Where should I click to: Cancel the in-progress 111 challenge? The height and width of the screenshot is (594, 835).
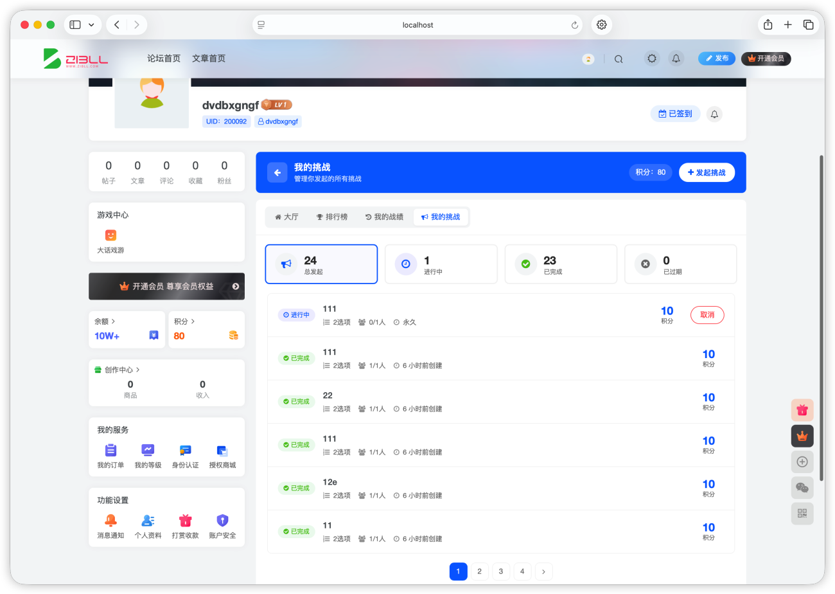tap(707, 315)
